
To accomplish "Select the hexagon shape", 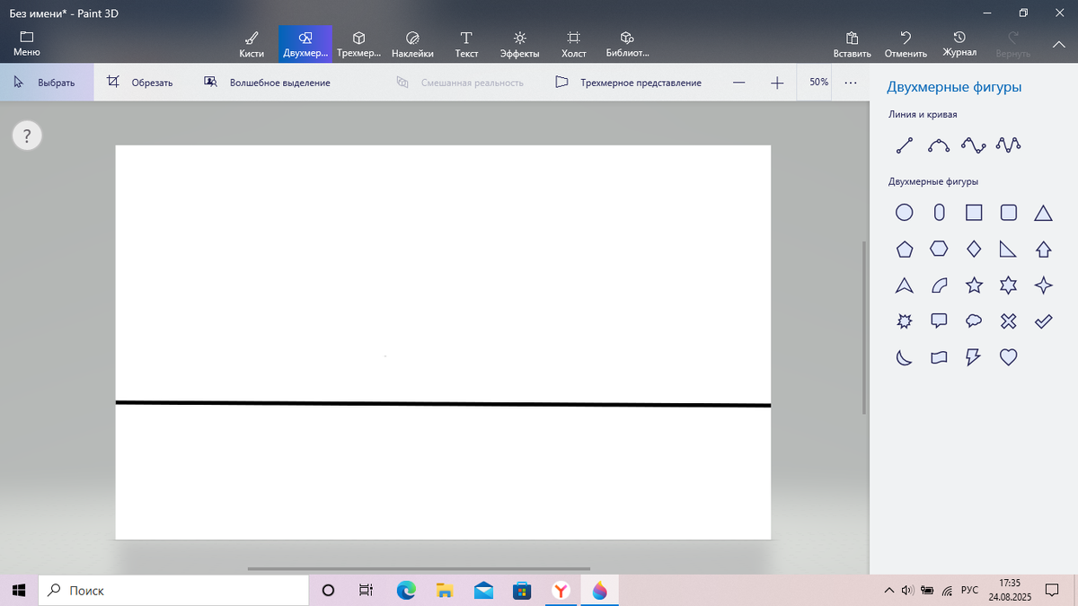I will [940, 249].
